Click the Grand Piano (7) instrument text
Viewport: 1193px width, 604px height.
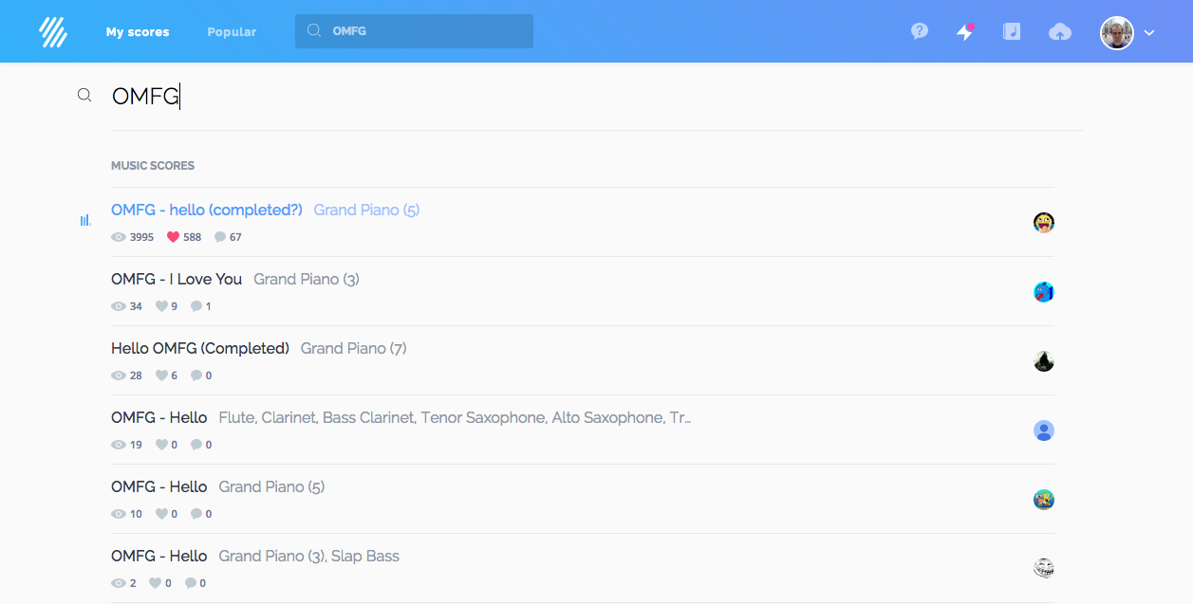(x=354, y=348)
